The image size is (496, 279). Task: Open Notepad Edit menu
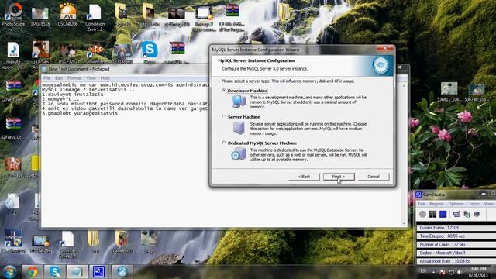[59, 77]
